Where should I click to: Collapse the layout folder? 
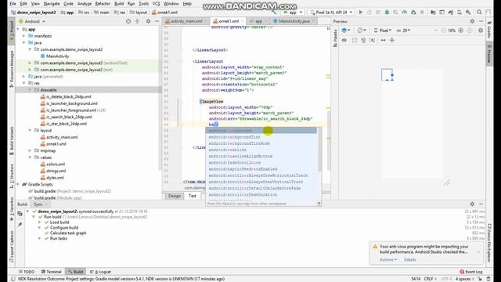tap(30, 131)
